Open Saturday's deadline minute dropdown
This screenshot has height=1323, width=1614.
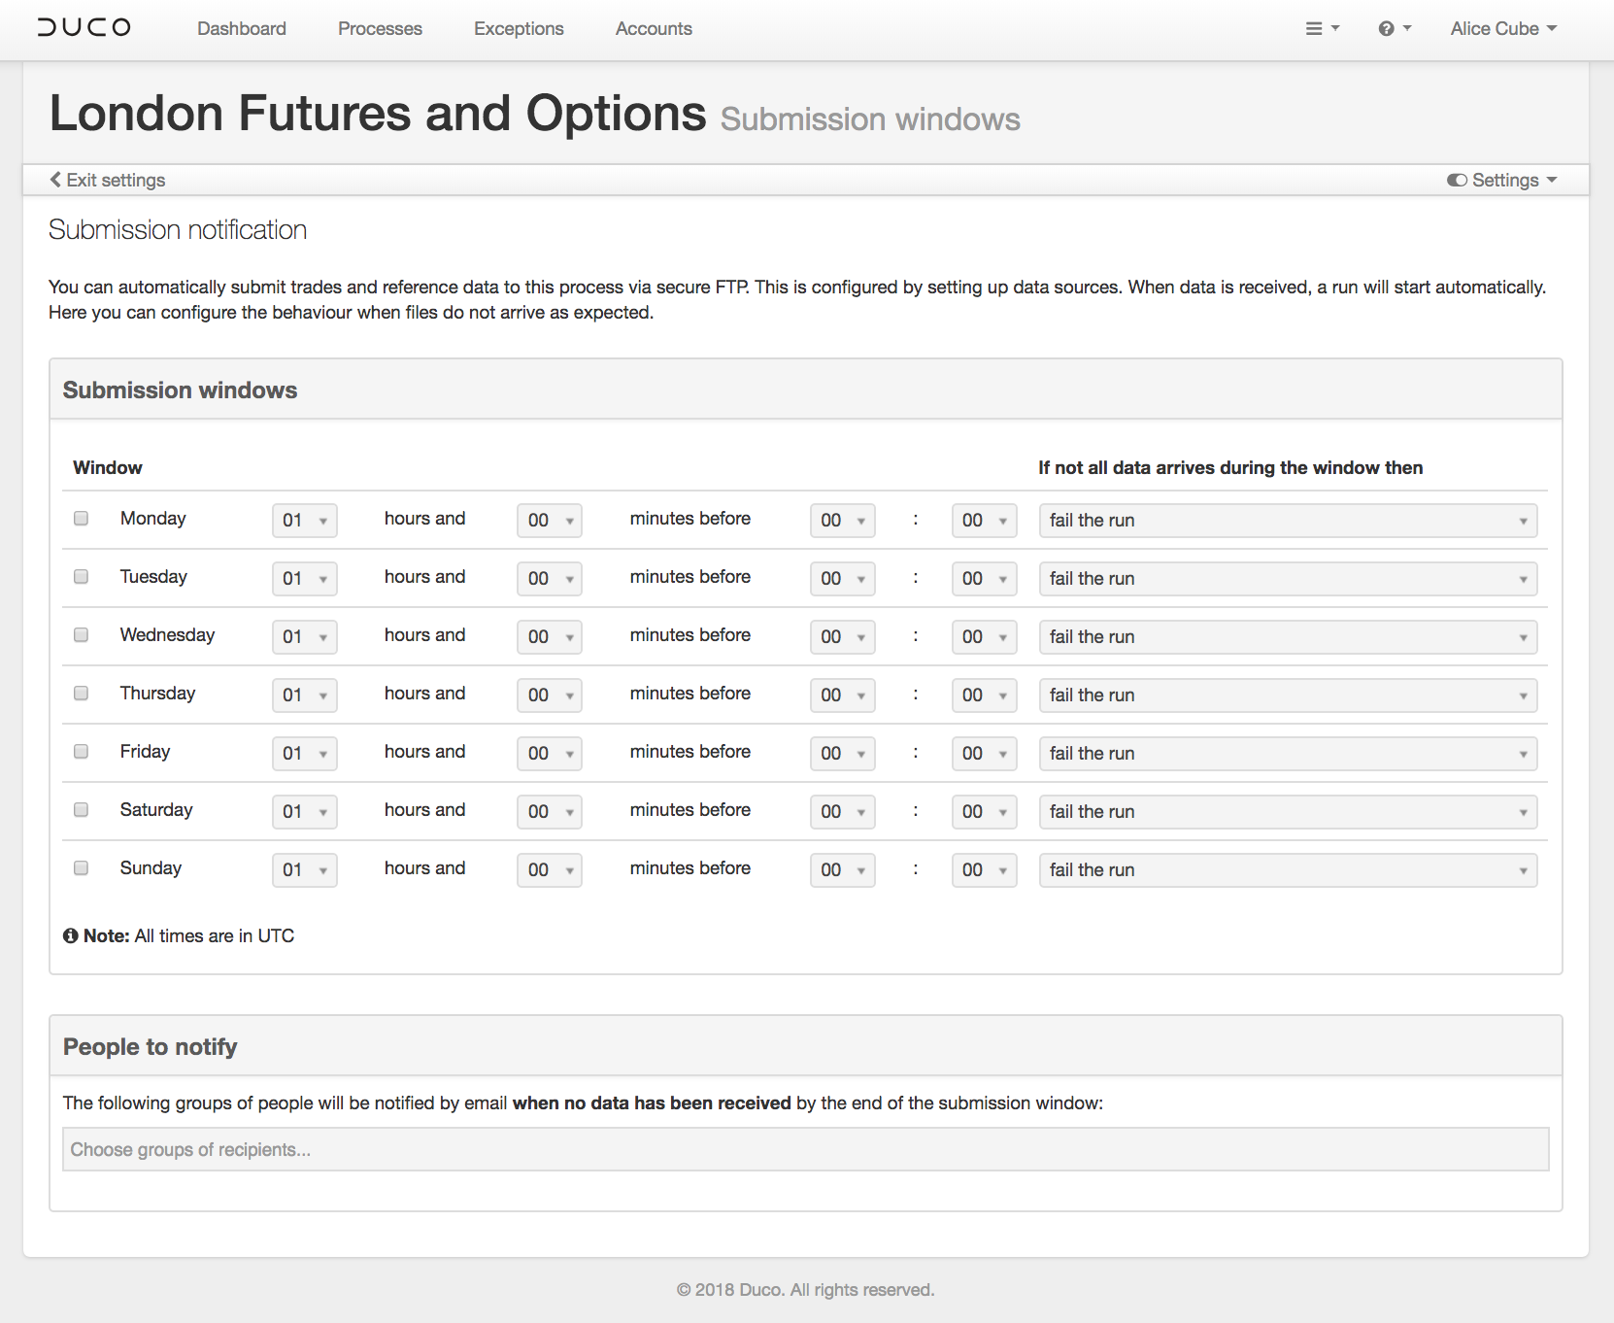click(985, 812)
